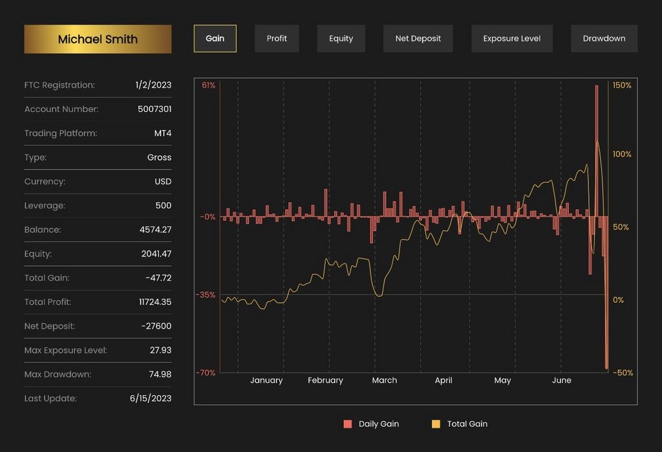Click the Michael Smith name banner
Screen dimensions: 662x452
click(98, 39)
